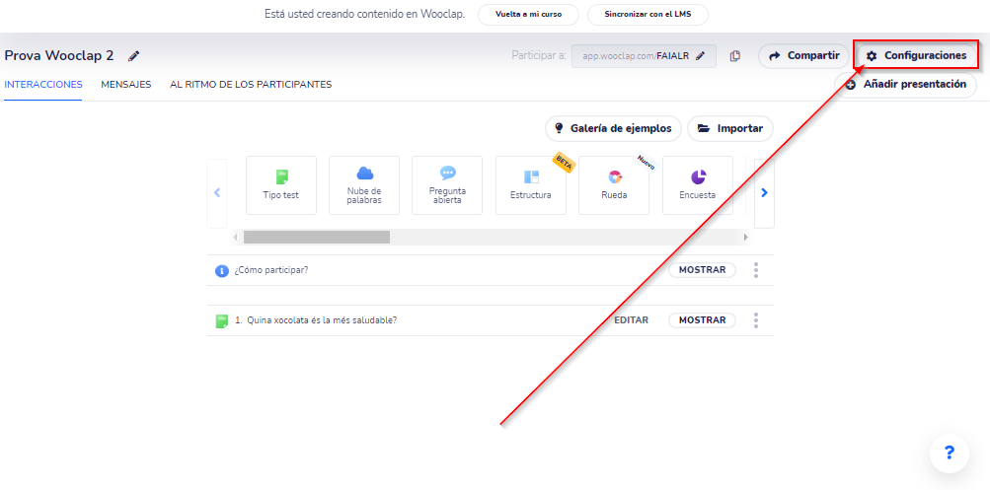
Task: Select the Encuesta poll type
Action: click(x=697, y=185)
